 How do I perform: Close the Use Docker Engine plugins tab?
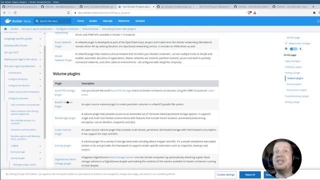[x=153, y=6]
